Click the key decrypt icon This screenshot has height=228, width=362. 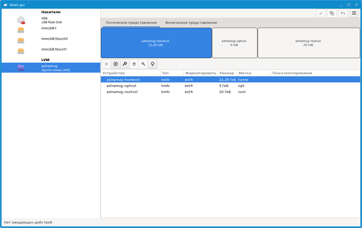pos(143,64)
